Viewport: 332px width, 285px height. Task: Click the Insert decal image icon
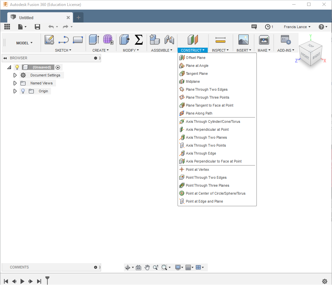[244, 40]
